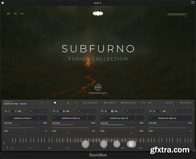The height and width of the screenshot is (159, 196).
Task: Favorite the preset with the heart icon
Action: [55, 103]
